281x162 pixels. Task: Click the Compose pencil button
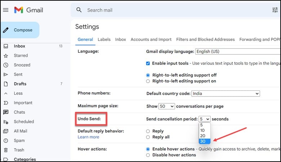click(20, 30)
